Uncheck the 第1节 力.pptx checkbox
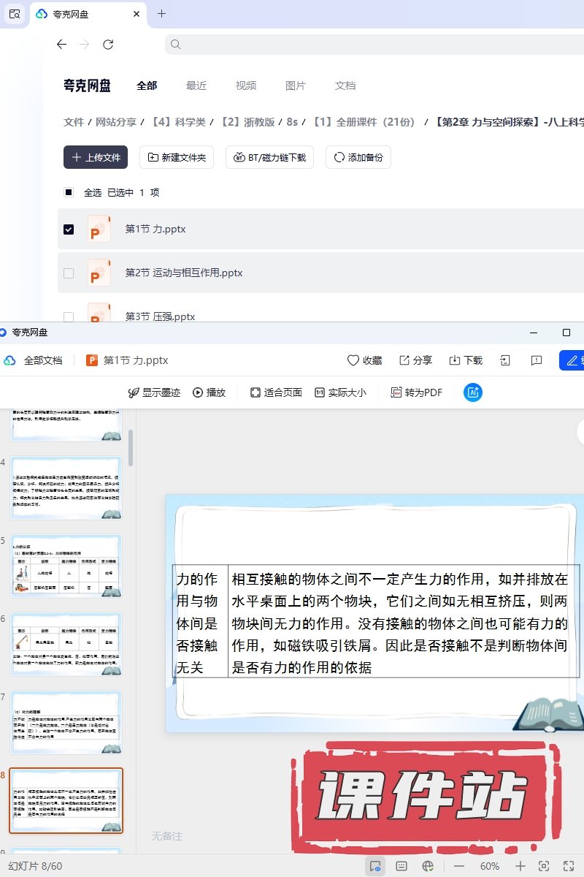This screenshot has width=584, height=877. 69,229
